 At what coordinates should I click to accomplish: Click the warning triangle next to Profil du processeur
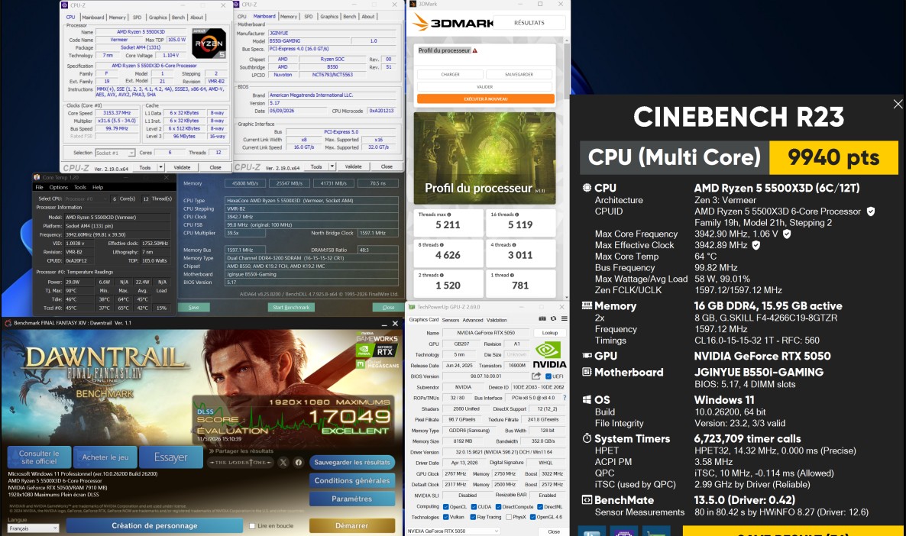(475, 51)
